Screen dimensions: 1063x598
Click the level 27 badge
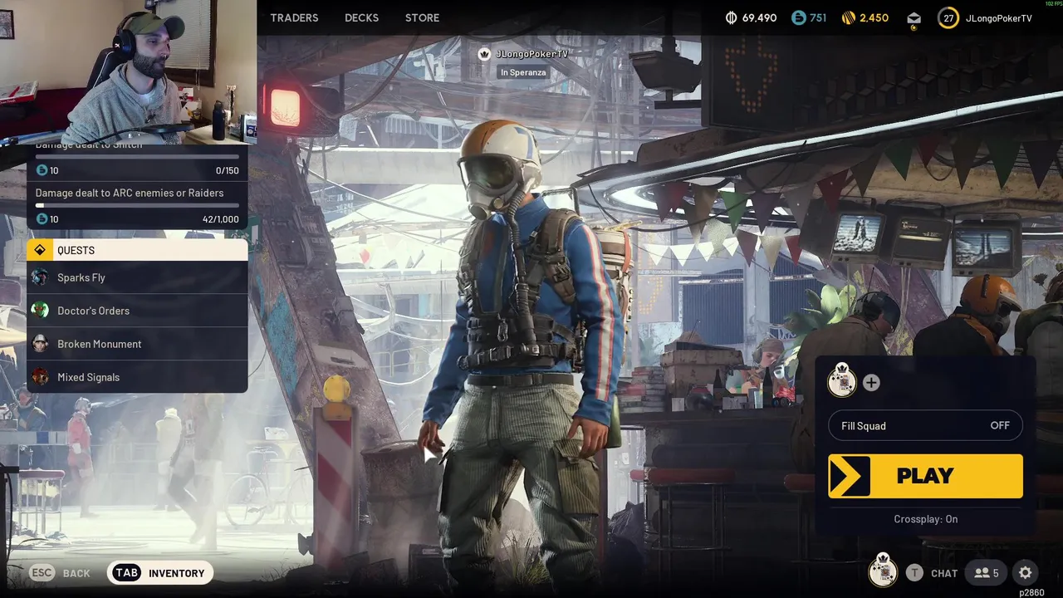pyautogui.click(x=948, y=17)
